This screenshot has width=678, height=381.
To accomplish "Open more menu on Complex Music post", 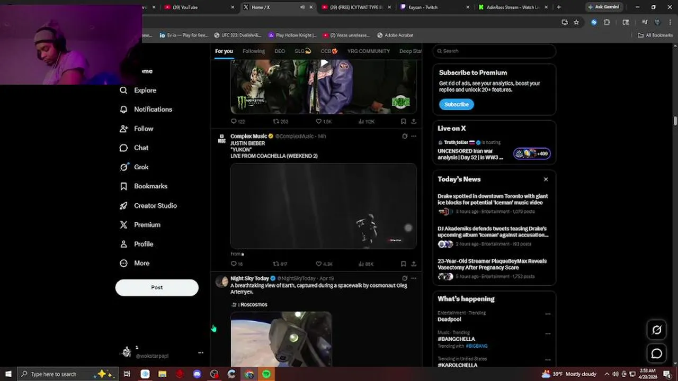I will [x=414, y=136].
